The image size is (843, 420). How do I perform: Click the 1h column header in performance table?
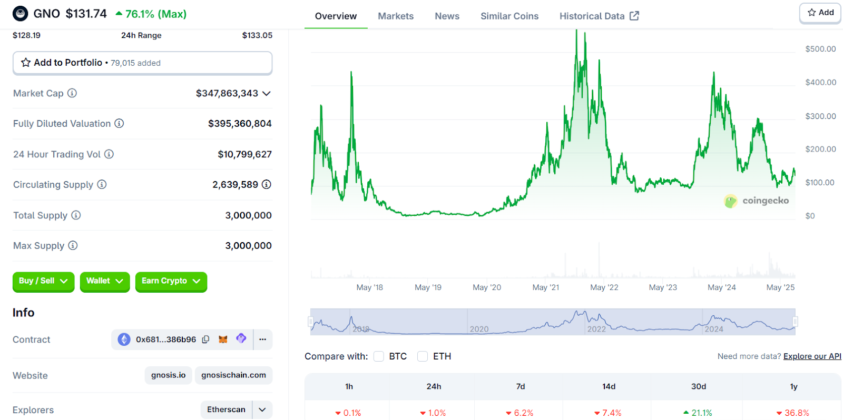[x=349, y=386]
